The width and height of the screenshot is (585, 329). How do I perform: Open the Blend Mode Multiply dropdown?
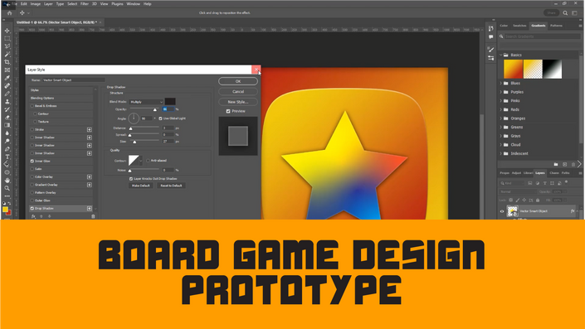point(146,102)
